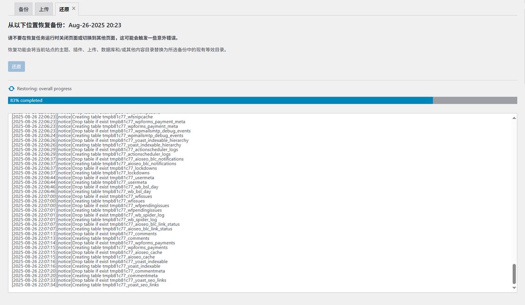Click the 'Restoring: overall progress' status label

coord(44,89)
